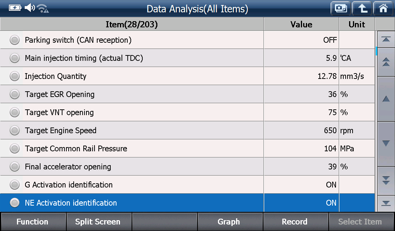Select Injection Quantity radio button

point(15,76)
